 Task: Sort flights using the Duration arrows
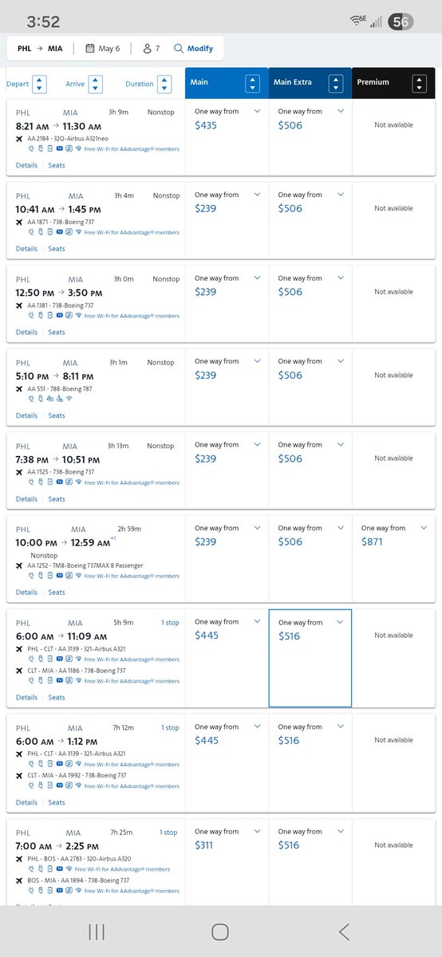click(x=164, y=84)
